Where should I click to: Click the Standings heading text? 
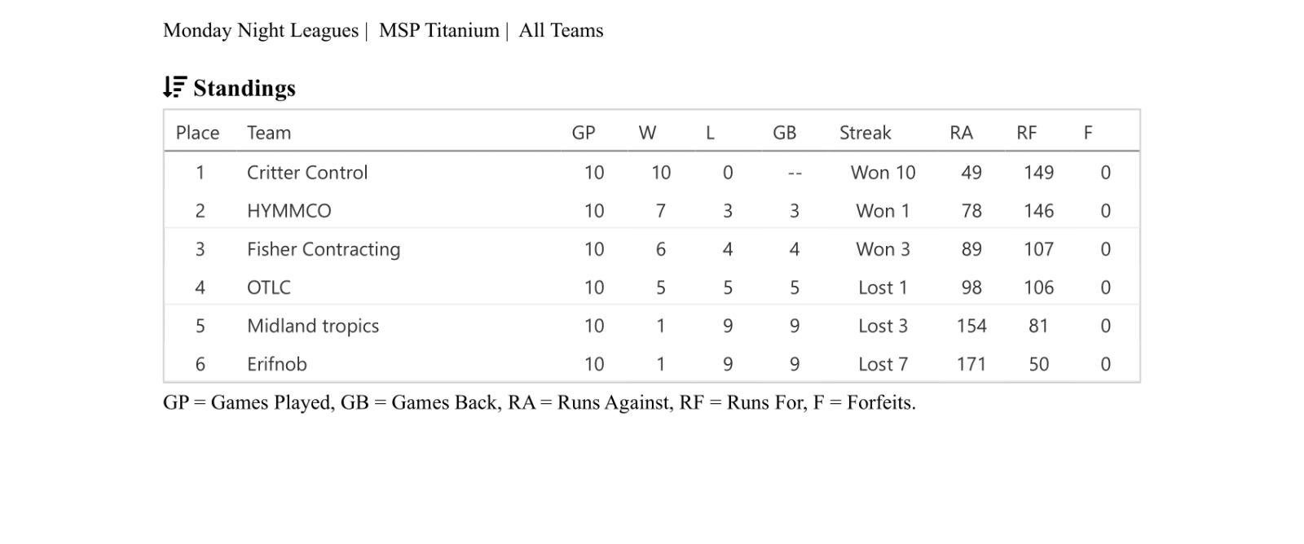pos(244,88)
